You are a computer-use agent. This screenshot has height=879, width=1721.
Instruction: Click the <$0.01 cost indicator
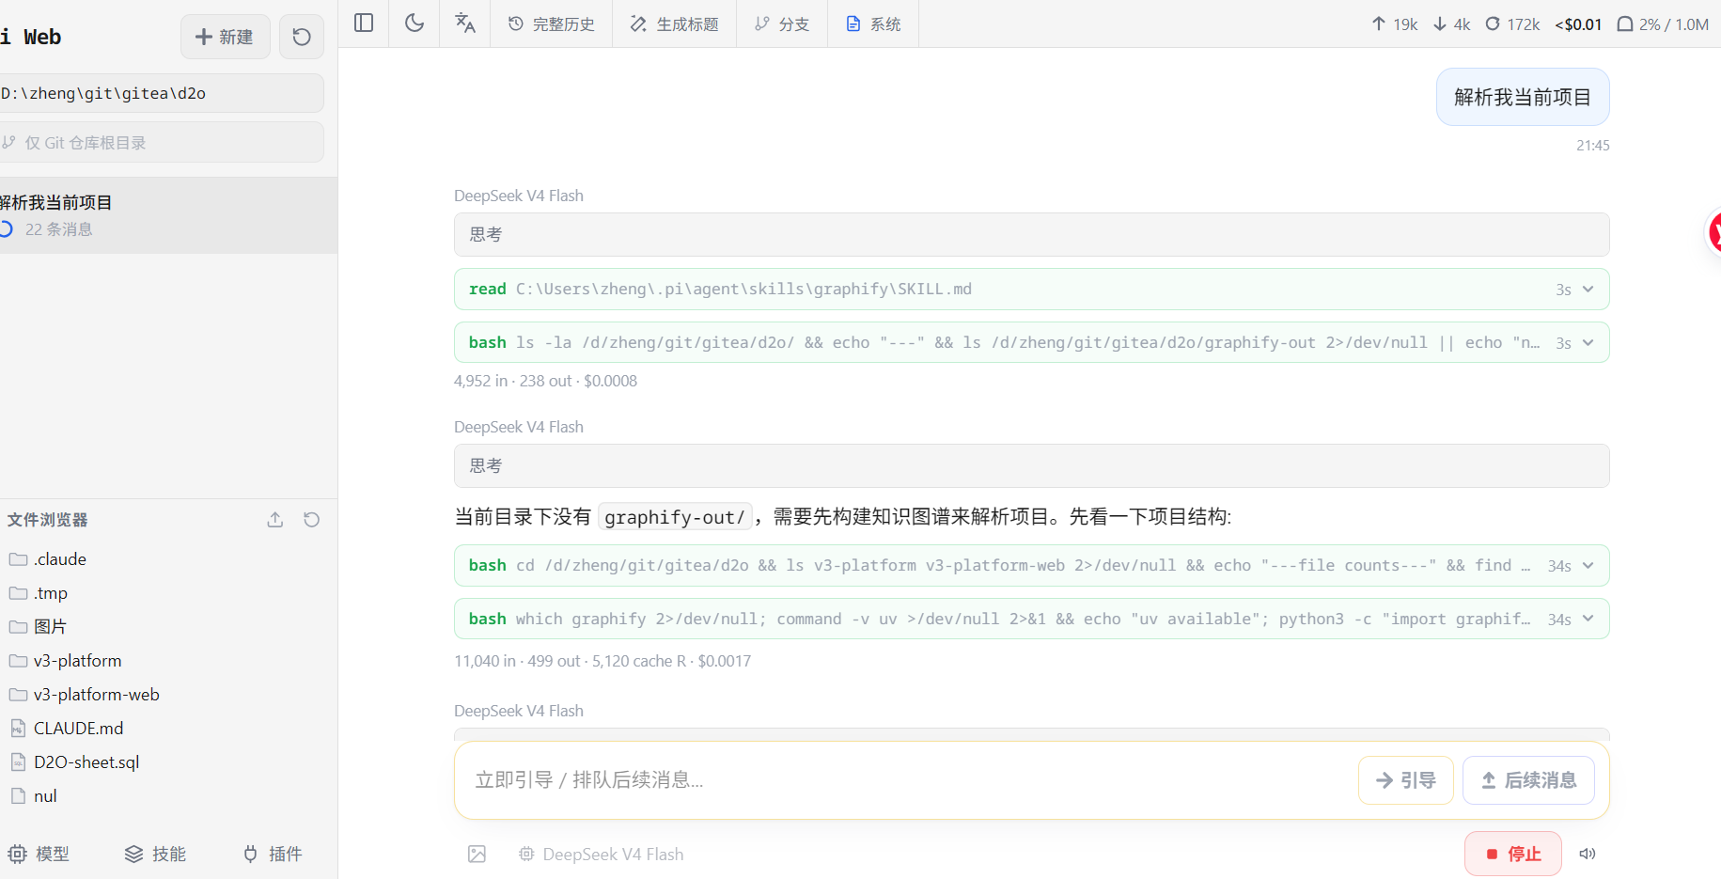point(1578,24)
